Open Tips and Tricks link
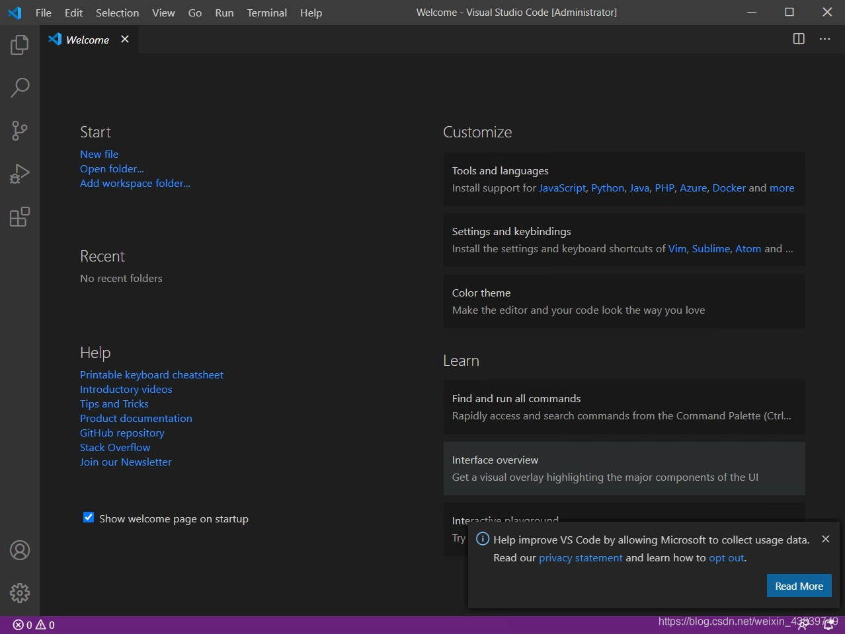 coord(114,404)
